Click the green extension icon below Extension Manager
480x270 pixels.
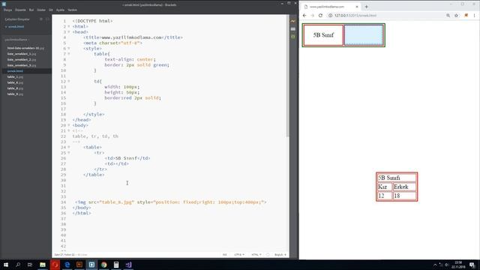293,37
